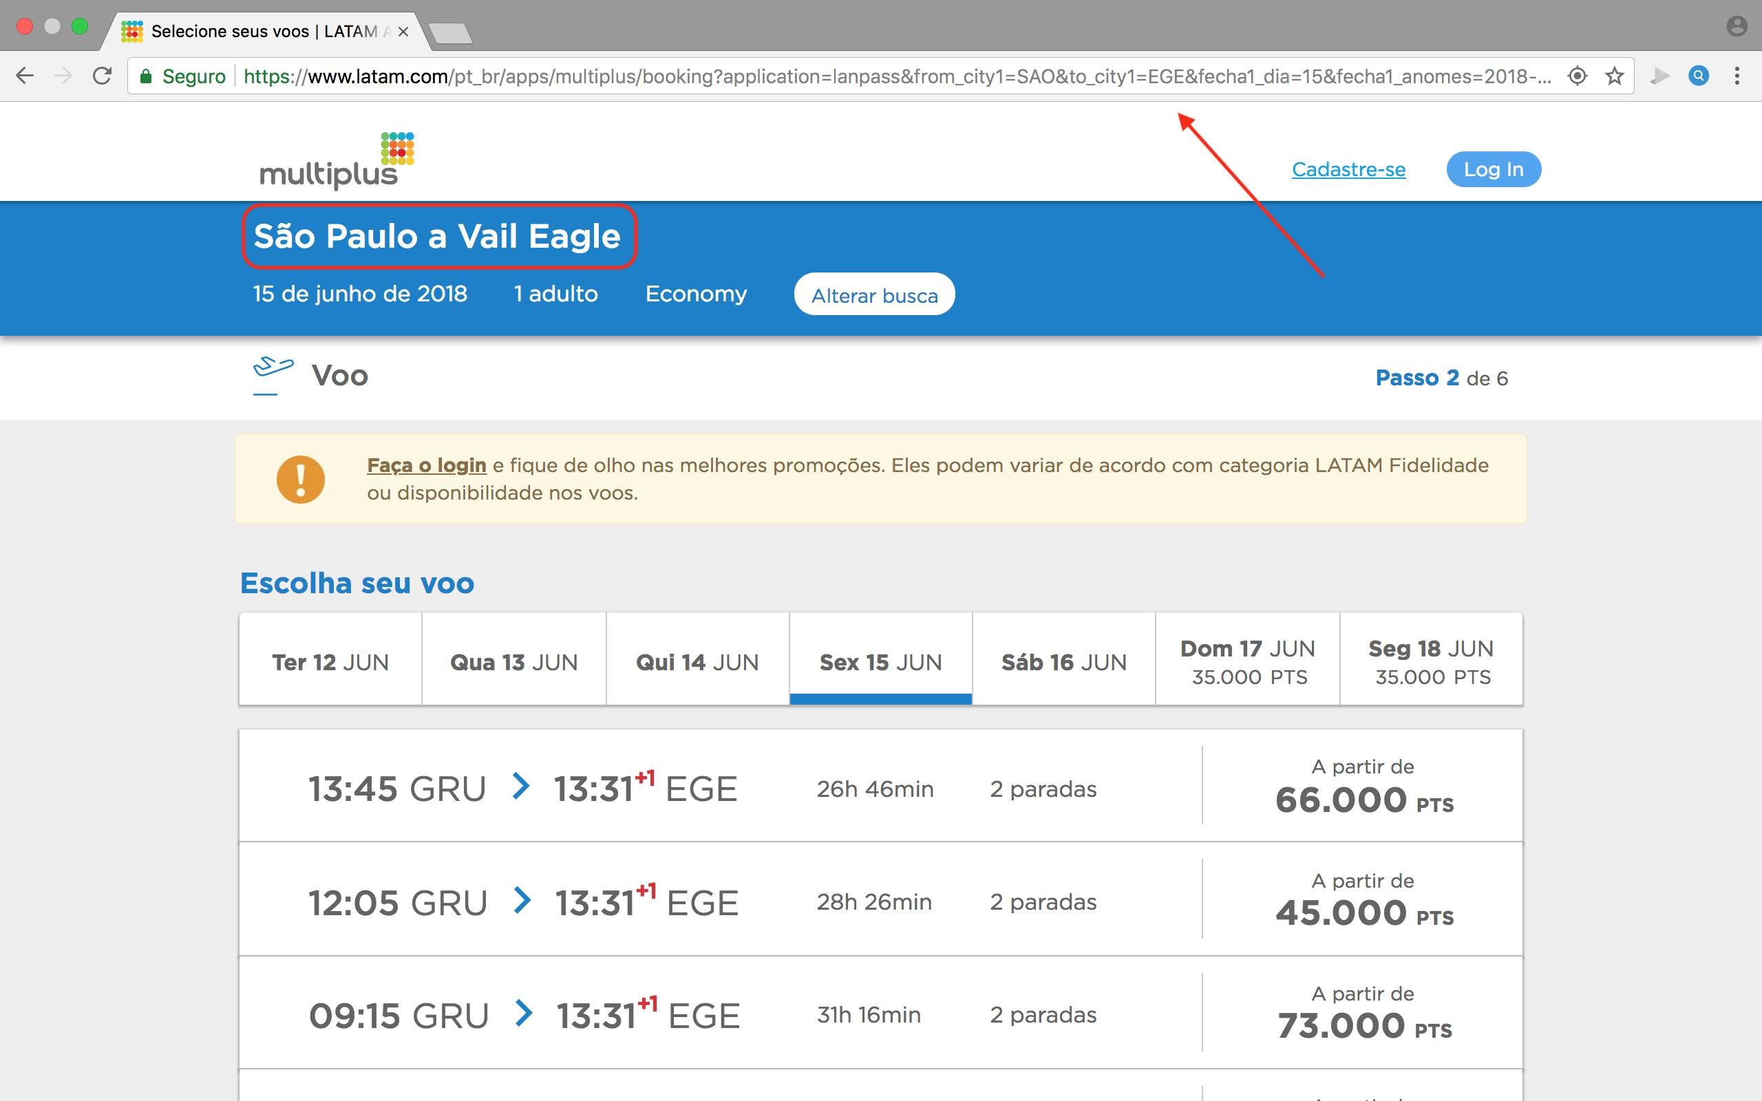
Task: Click the blue chevron in the 12:05 flight row
Action: click(x=522, y=900)
